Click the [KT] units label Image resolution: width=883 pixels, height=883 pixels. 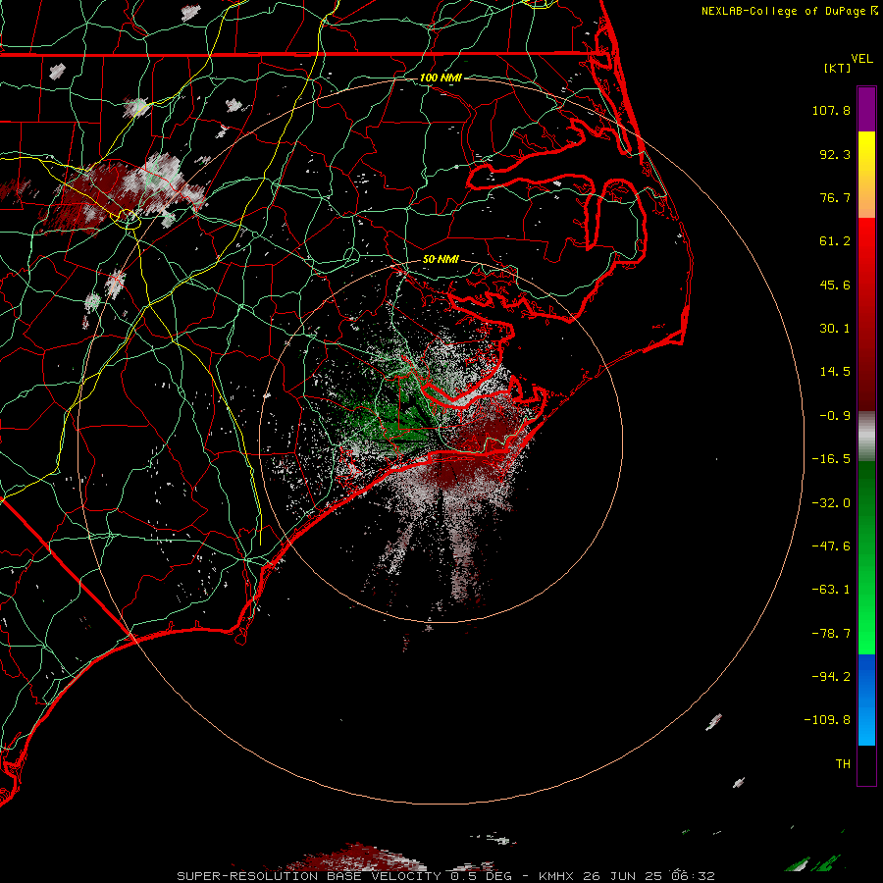click(837, 68)
